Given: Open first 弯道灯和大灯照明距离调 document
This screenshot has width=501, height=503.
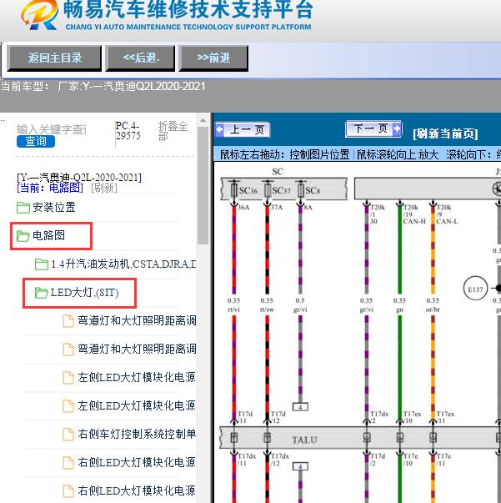Looking at the screenshot, I should [x=137, y=321].
